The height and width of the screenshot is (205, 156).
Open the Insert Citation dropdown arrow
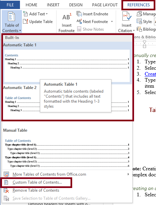click(134, 31)
